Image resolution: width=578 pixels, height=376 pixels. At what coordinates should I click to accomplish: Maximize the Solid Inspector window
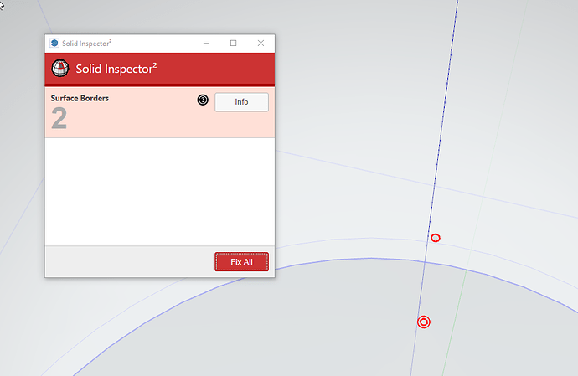(x=234, y=44)
